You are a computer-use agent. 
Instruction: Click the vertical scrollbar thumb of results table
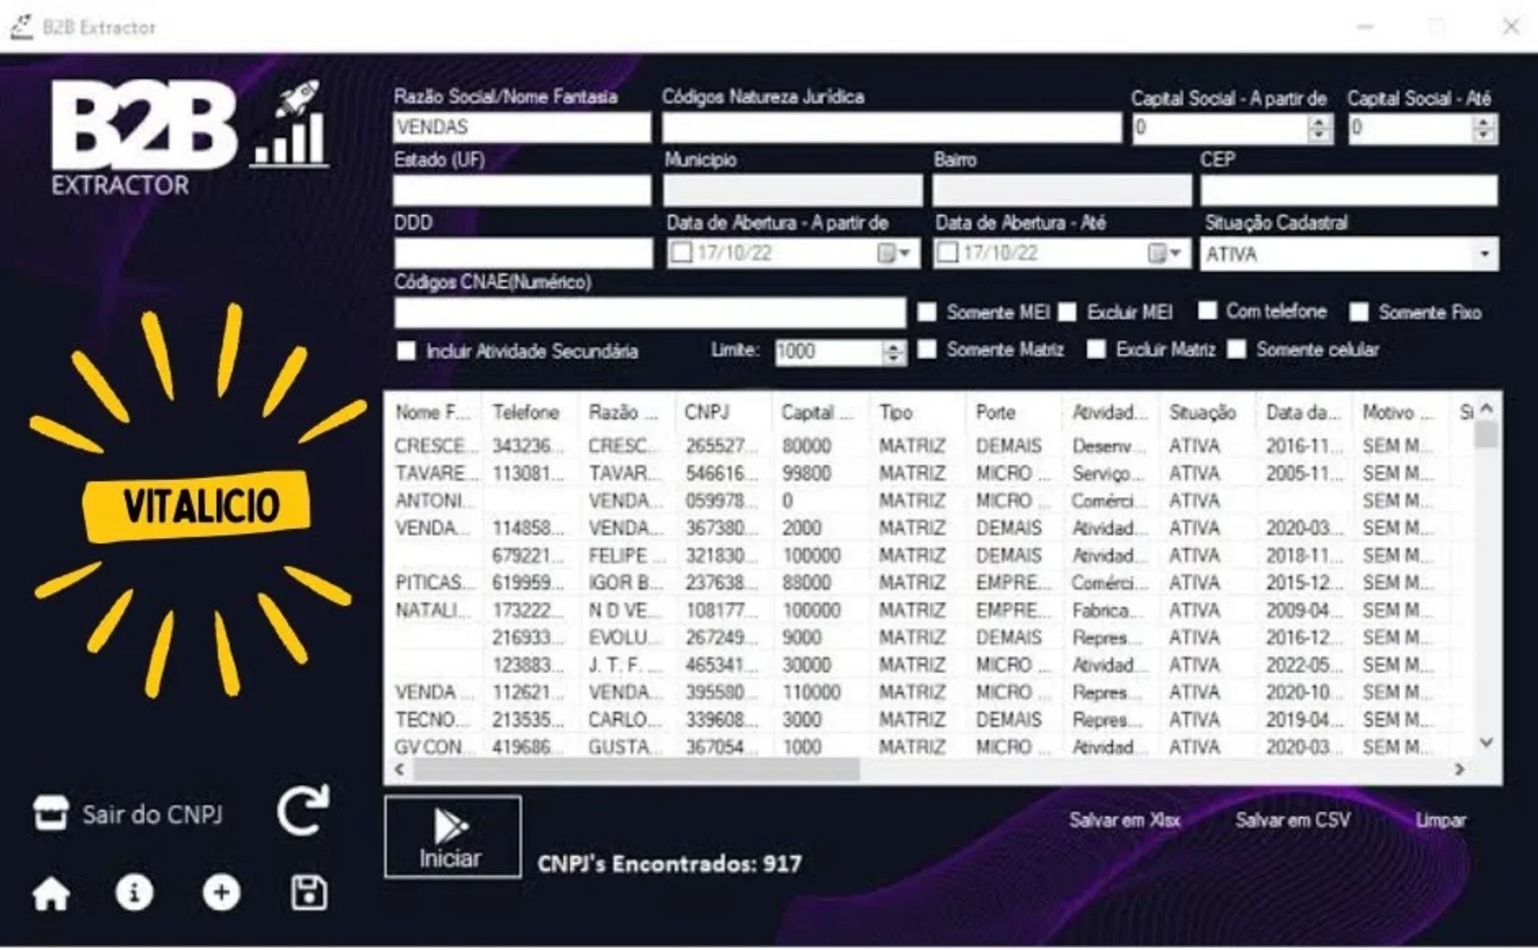point(1487,434)
